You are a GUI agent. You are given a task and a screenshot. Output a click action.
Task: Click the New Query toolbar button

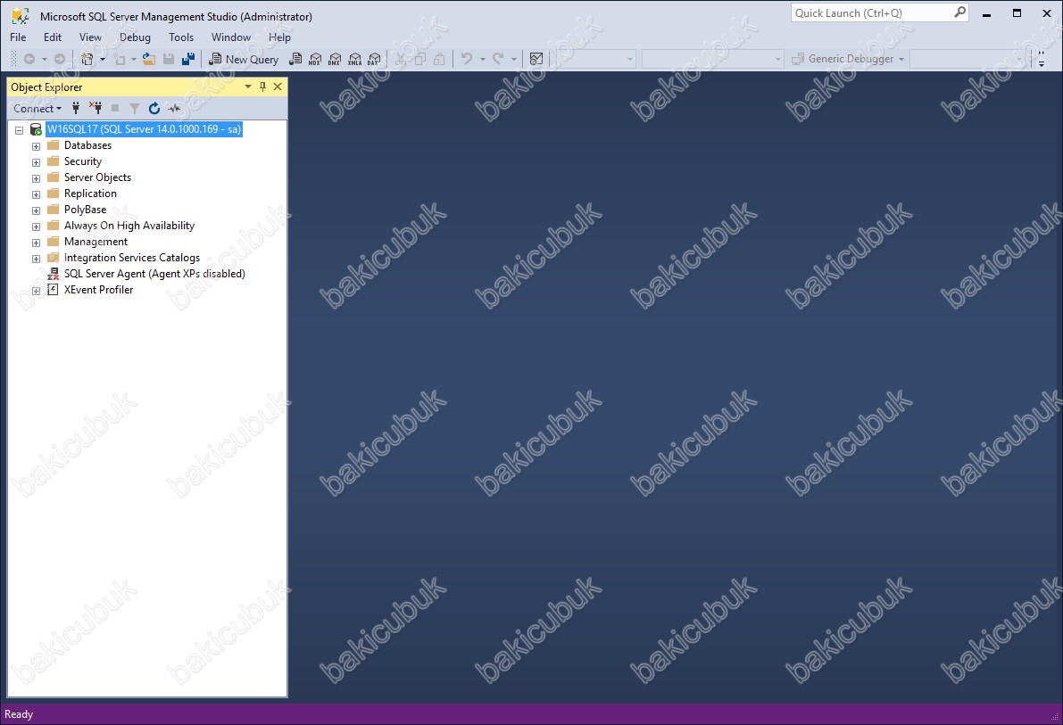tap(244, 59)
